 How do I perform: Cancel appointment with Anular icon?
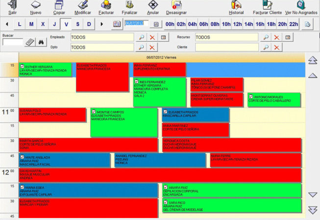(153, 5)
